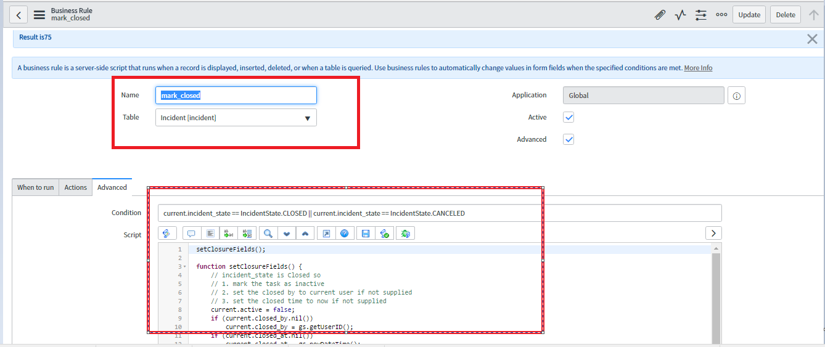This screenshot has height=347, width=825.
Task: Dismiss the 'Result is75' message
Action: pyautogui.click(x=812, y=39)
